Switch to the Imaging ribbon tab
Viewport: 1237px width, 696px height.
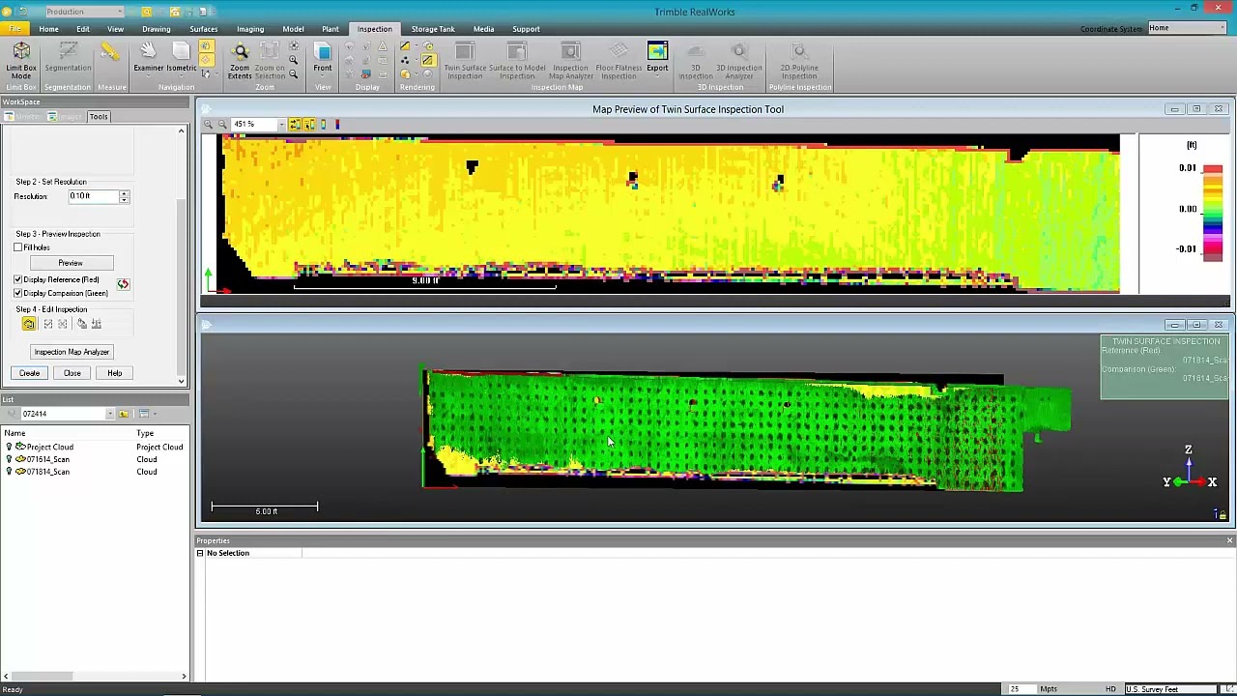click(x=249, y=29)
